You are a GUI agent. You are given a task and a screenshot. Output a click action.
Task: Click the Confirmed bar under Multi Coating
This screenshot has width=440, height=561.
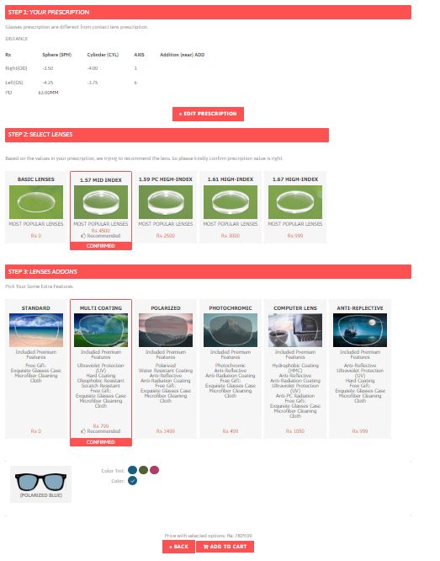(x=101, y=442)
